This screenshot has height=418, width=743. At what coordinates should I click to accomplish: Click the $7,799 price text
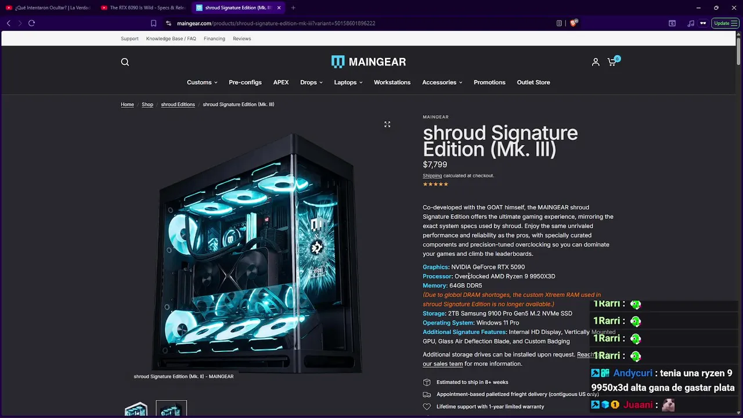[435, 164]
